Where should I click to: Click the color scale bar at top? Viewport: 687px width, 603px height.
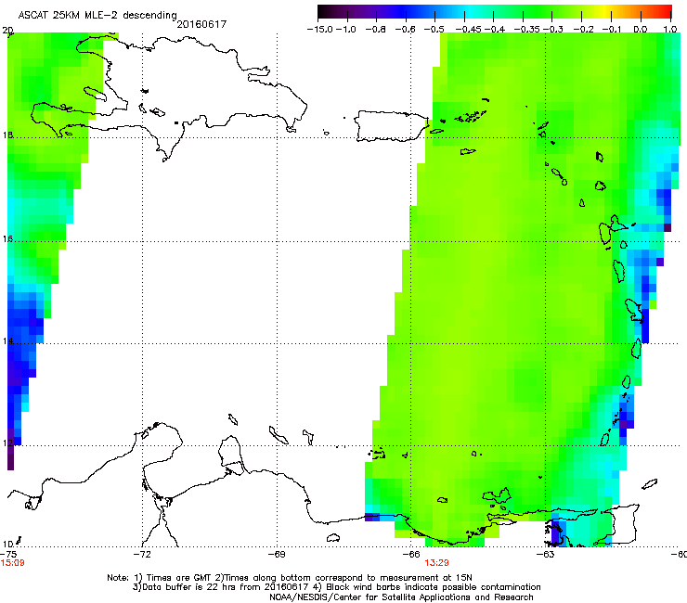pos(495,12)
